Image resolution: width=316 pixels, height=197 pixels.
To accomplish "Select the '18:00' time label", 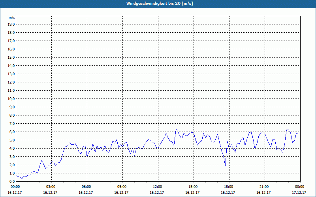I will [x=229, y=187].
